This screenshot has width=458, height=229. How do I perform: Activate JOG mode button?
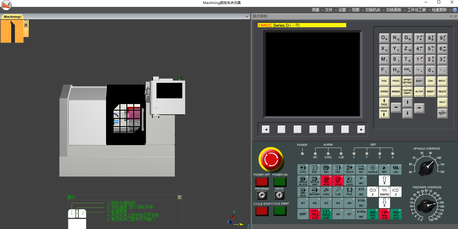pos(396,169)
